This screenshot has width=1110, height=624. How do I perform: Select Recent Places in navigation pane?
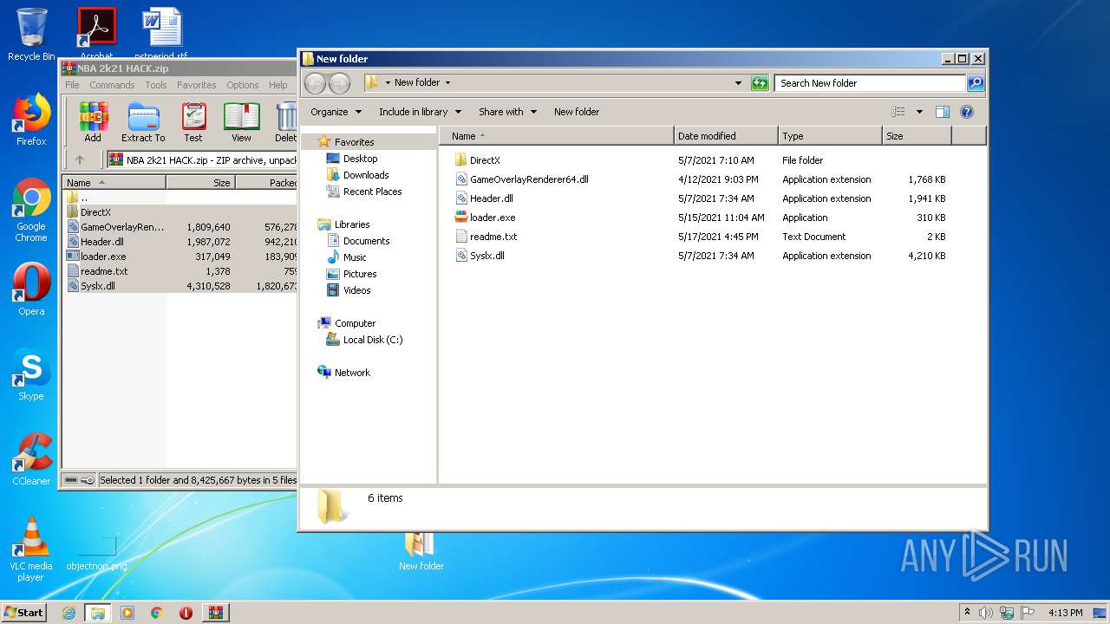click(x=372, y=192)
